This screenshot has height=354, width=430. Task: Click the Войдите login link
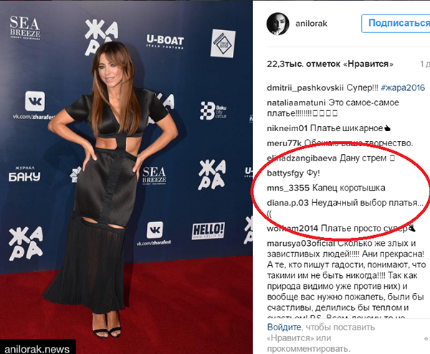point(284,327)
